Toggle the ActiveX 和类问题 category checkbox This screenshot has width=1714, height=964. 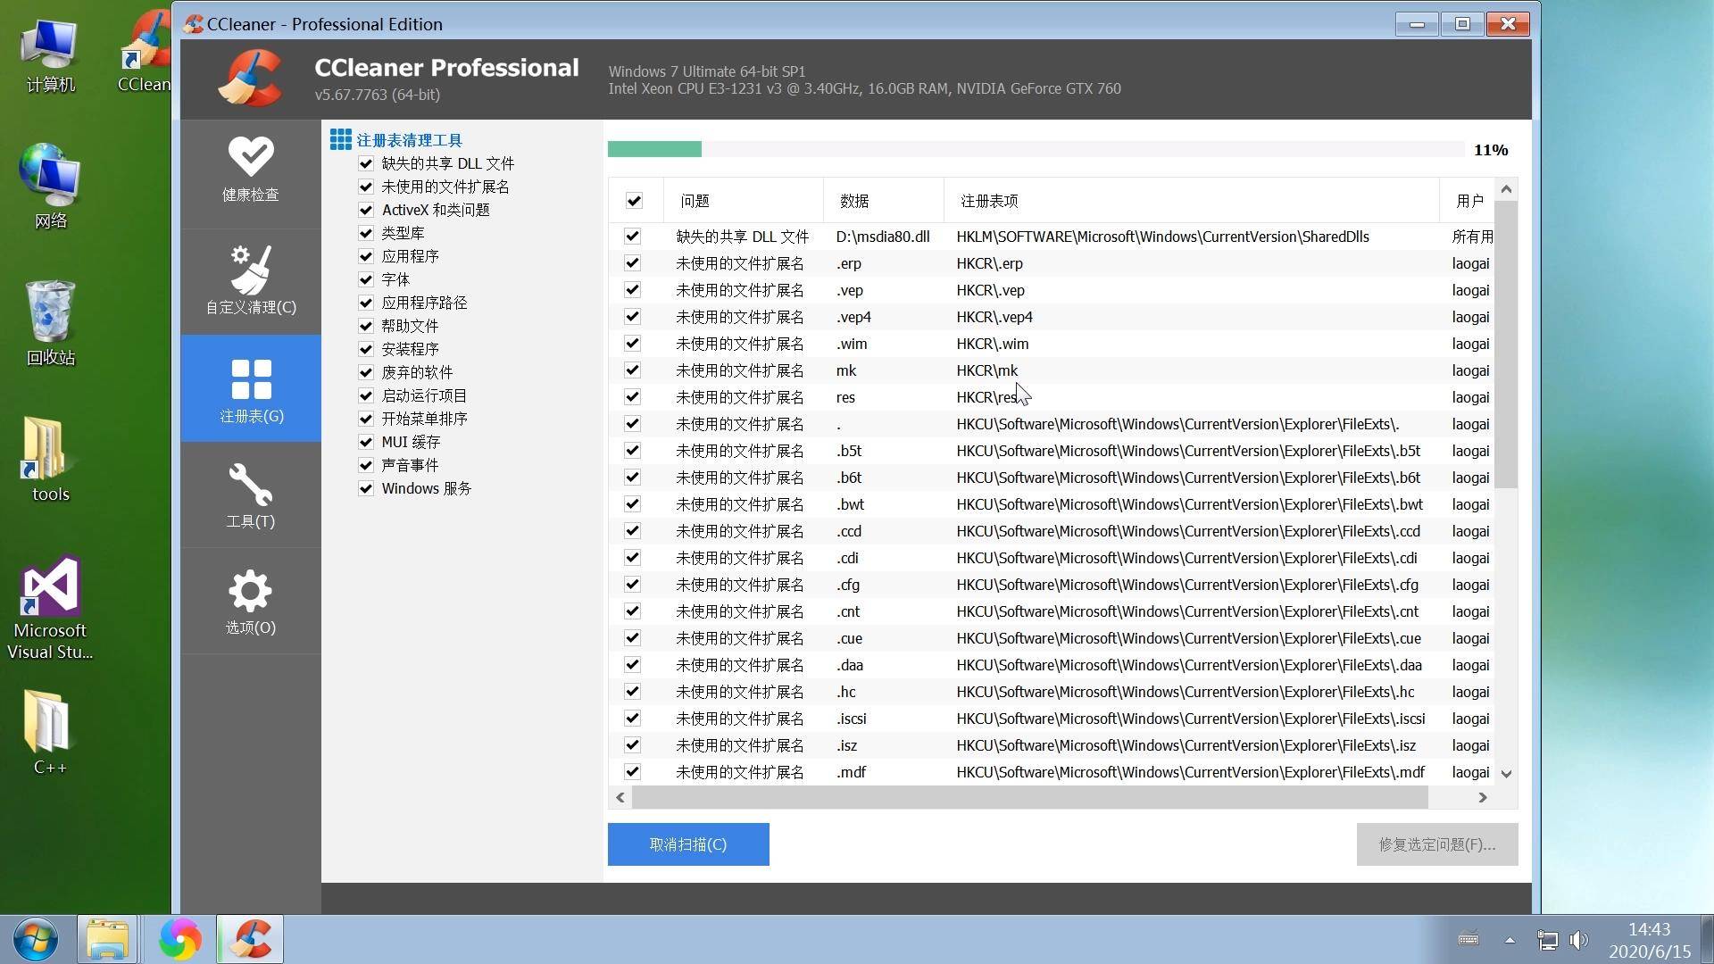tap(365, 210)
